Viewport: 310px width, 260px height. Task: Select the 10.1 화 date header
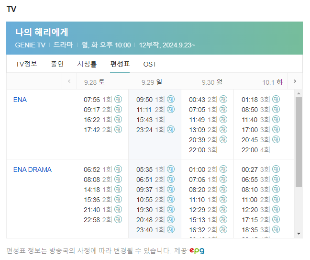[x=272, y=82]
